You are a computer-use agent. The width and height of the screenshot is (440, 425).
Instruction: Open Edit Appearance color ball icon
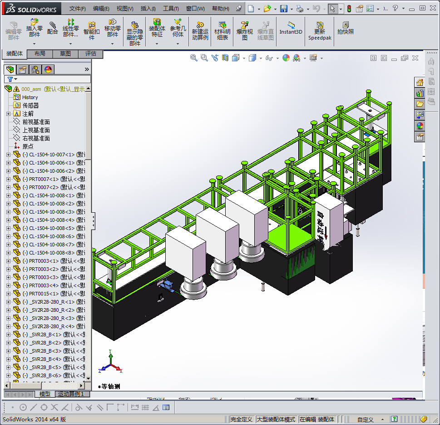point(286,58)
